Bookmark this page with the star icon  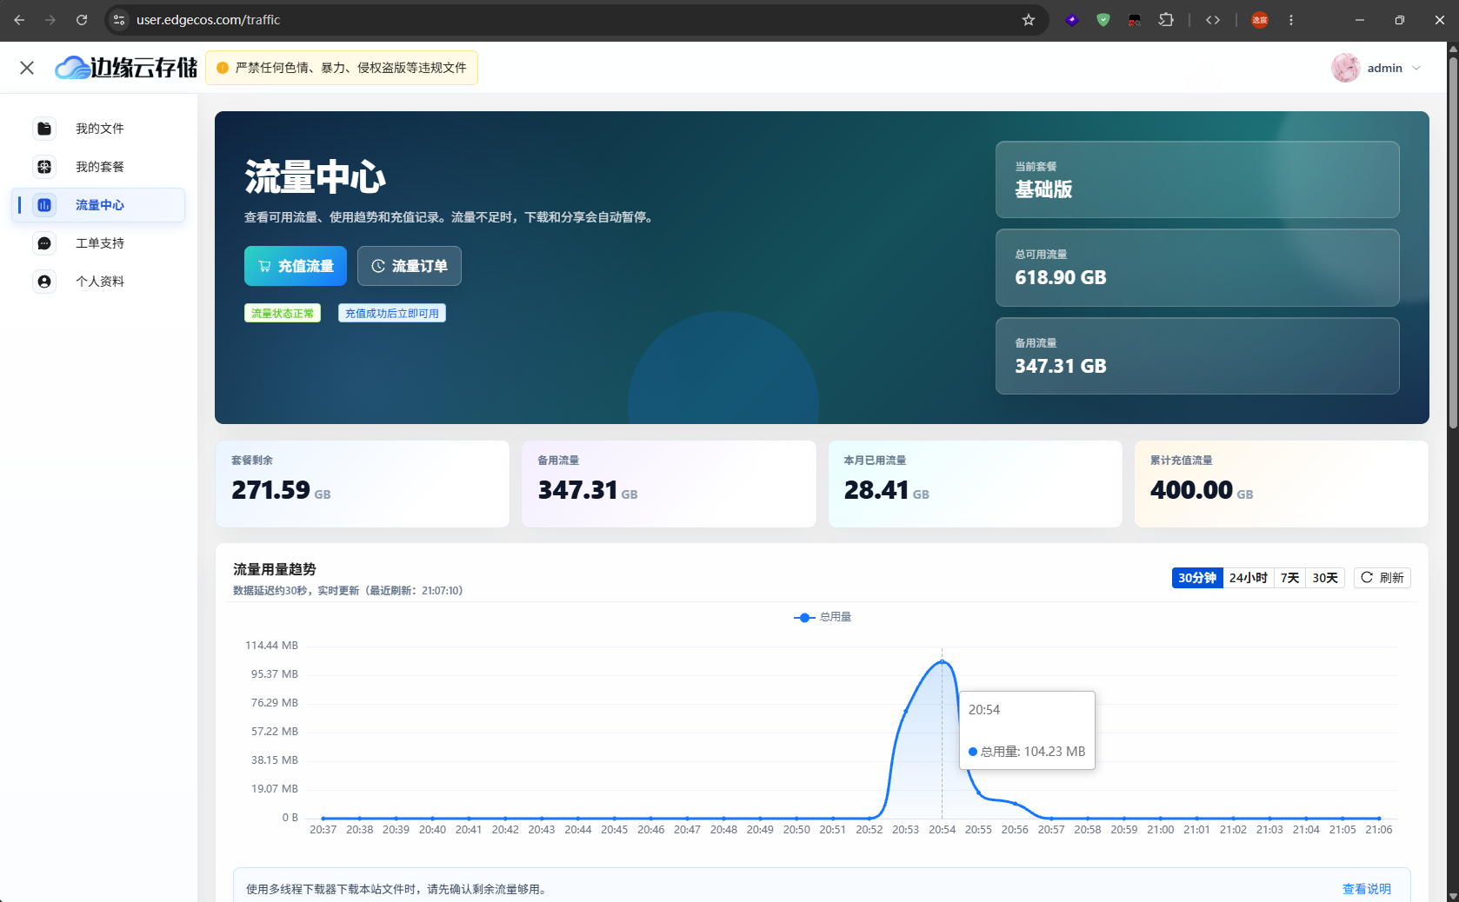point(1029,20)
